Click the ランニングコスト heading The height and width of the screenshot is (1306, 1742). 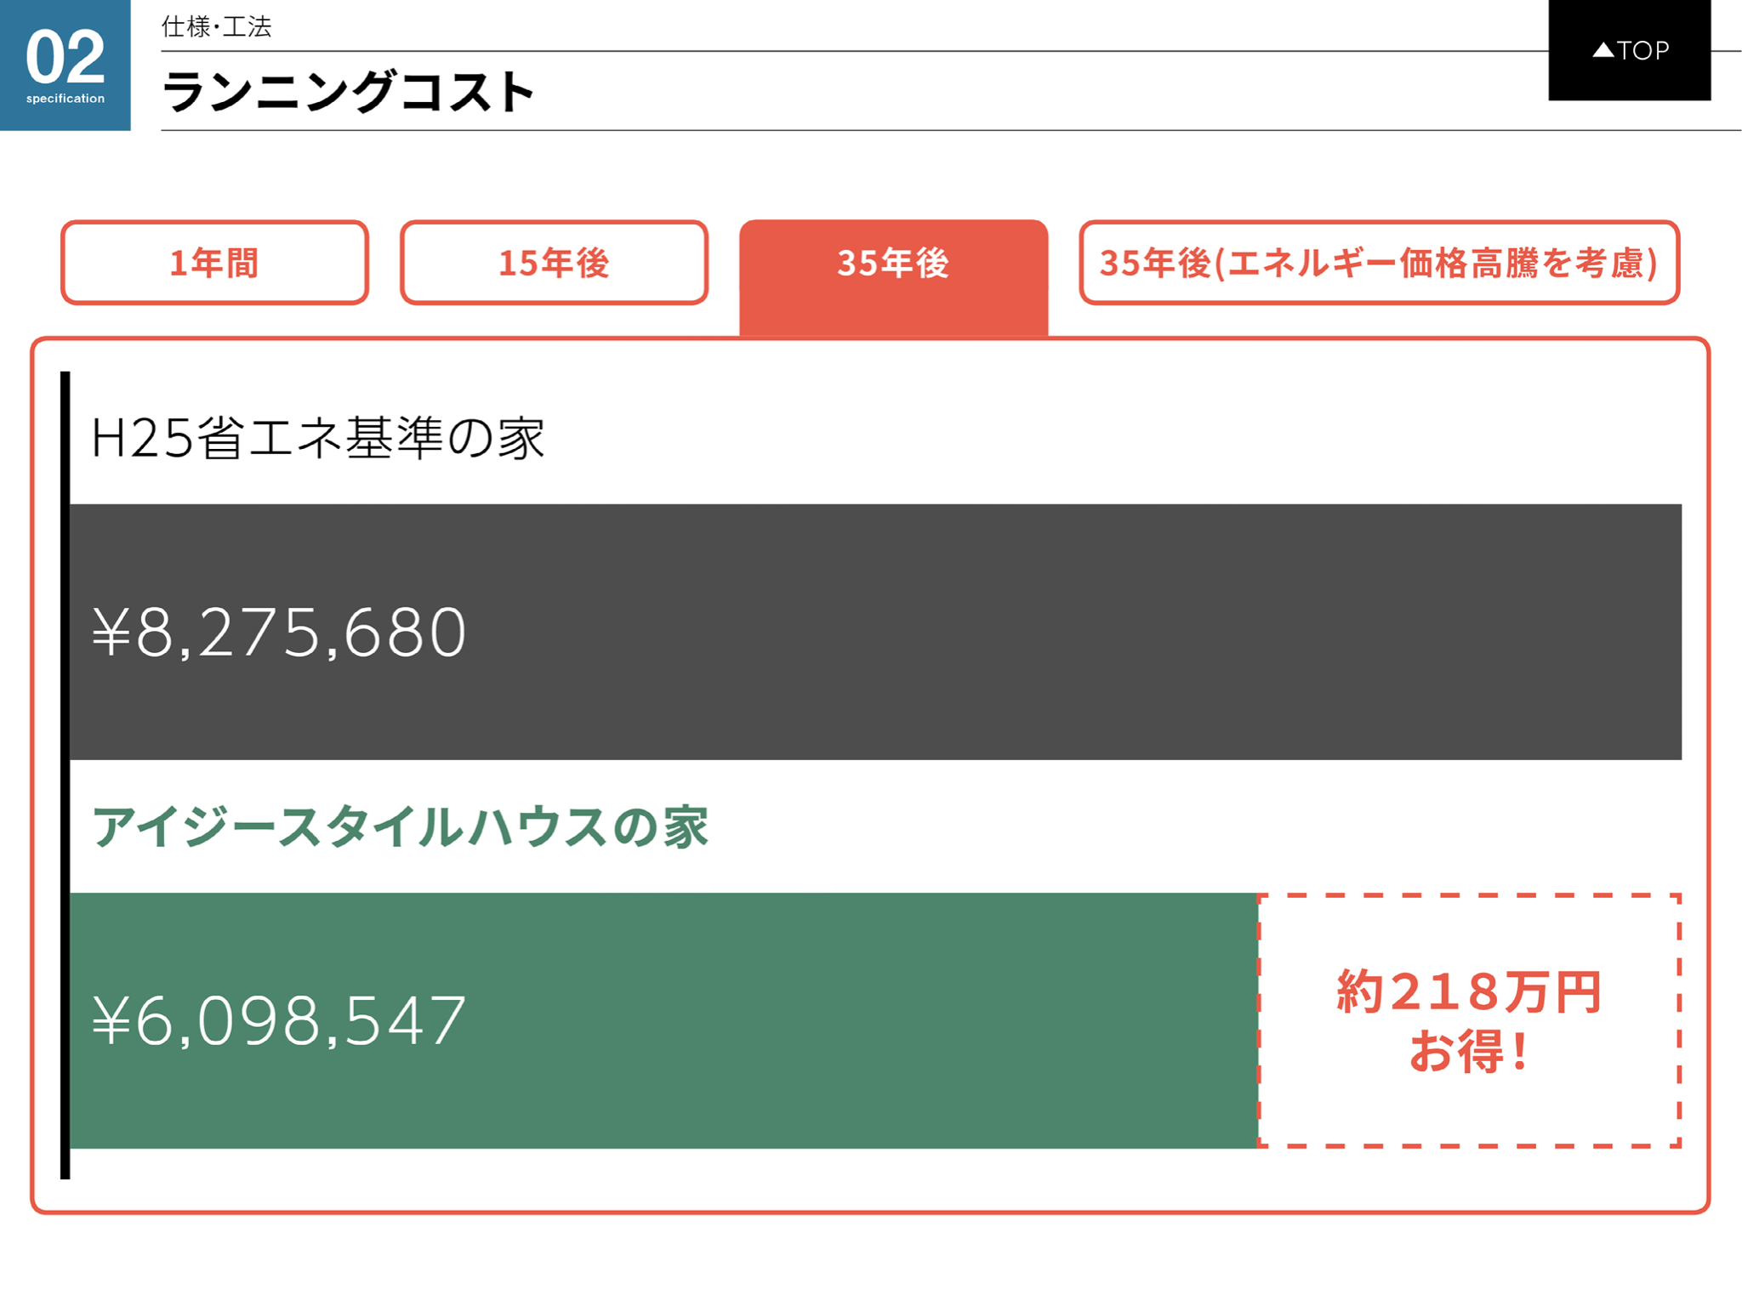(348, 92)
